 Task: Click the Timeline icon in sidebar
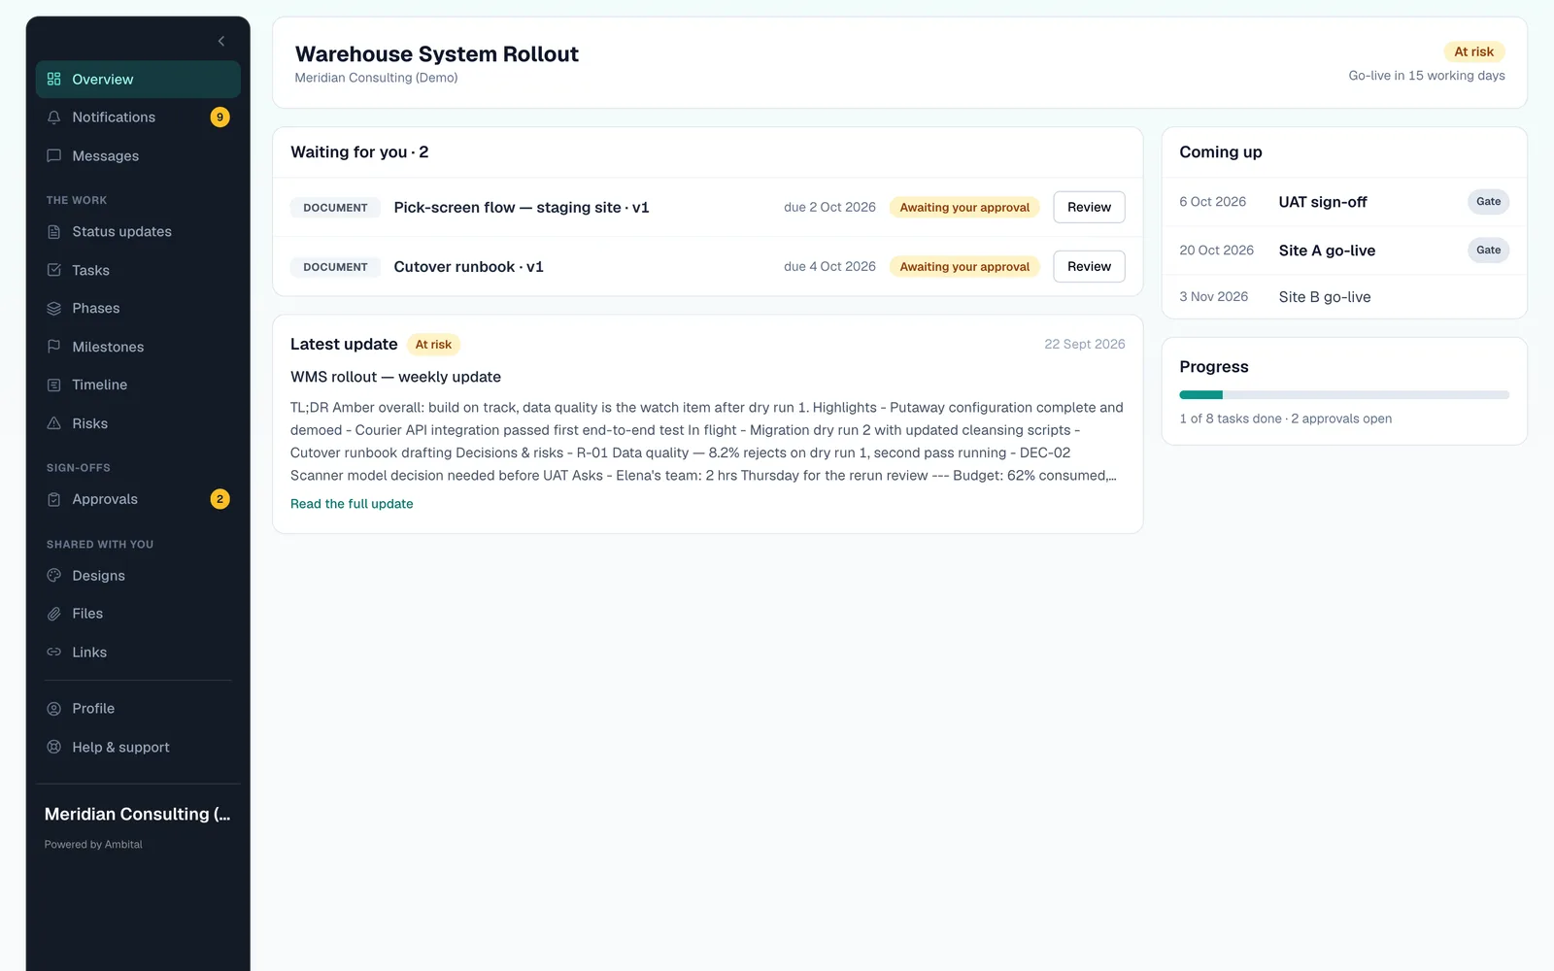click(54, 385)
